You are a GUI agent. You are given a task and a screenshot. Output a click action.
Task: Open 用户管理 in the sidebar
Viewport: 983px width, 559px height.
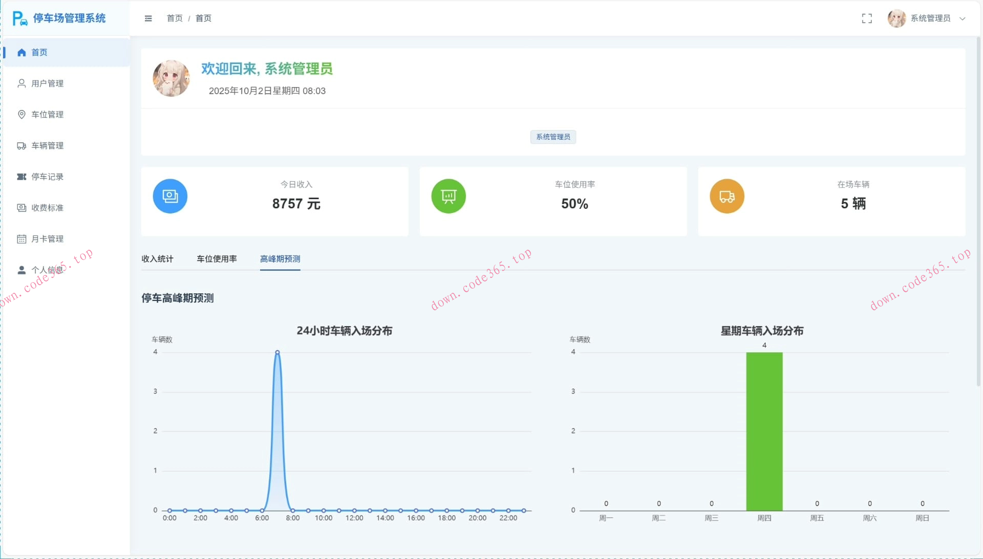point(47,83)
